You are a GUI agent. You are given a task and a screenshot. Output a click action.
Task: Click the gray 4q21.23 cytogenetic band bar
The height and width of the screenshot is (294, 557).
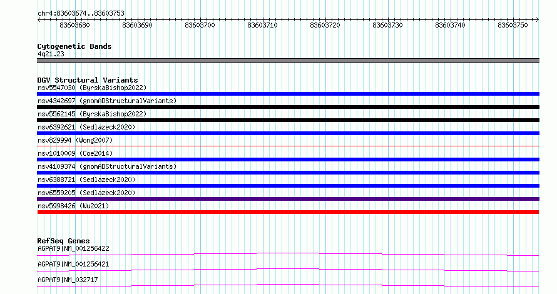tap(288, 61)
